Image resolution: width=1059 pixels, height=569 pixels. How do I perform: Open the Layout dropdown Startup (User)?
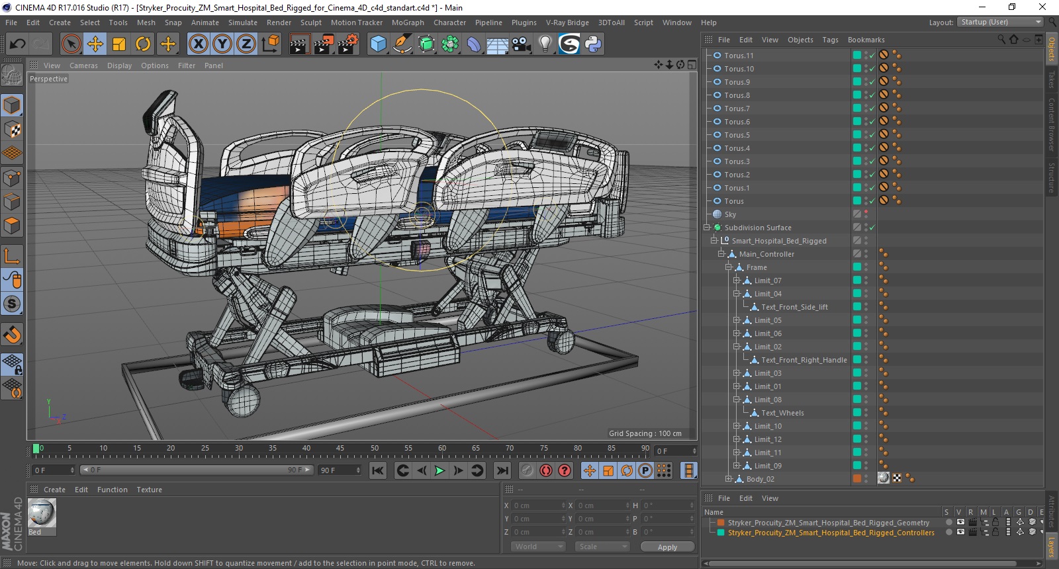pos(1000,22)
